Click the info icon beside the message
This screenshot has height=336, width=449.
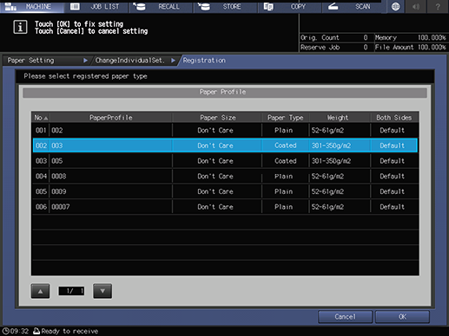pos(20,28)
